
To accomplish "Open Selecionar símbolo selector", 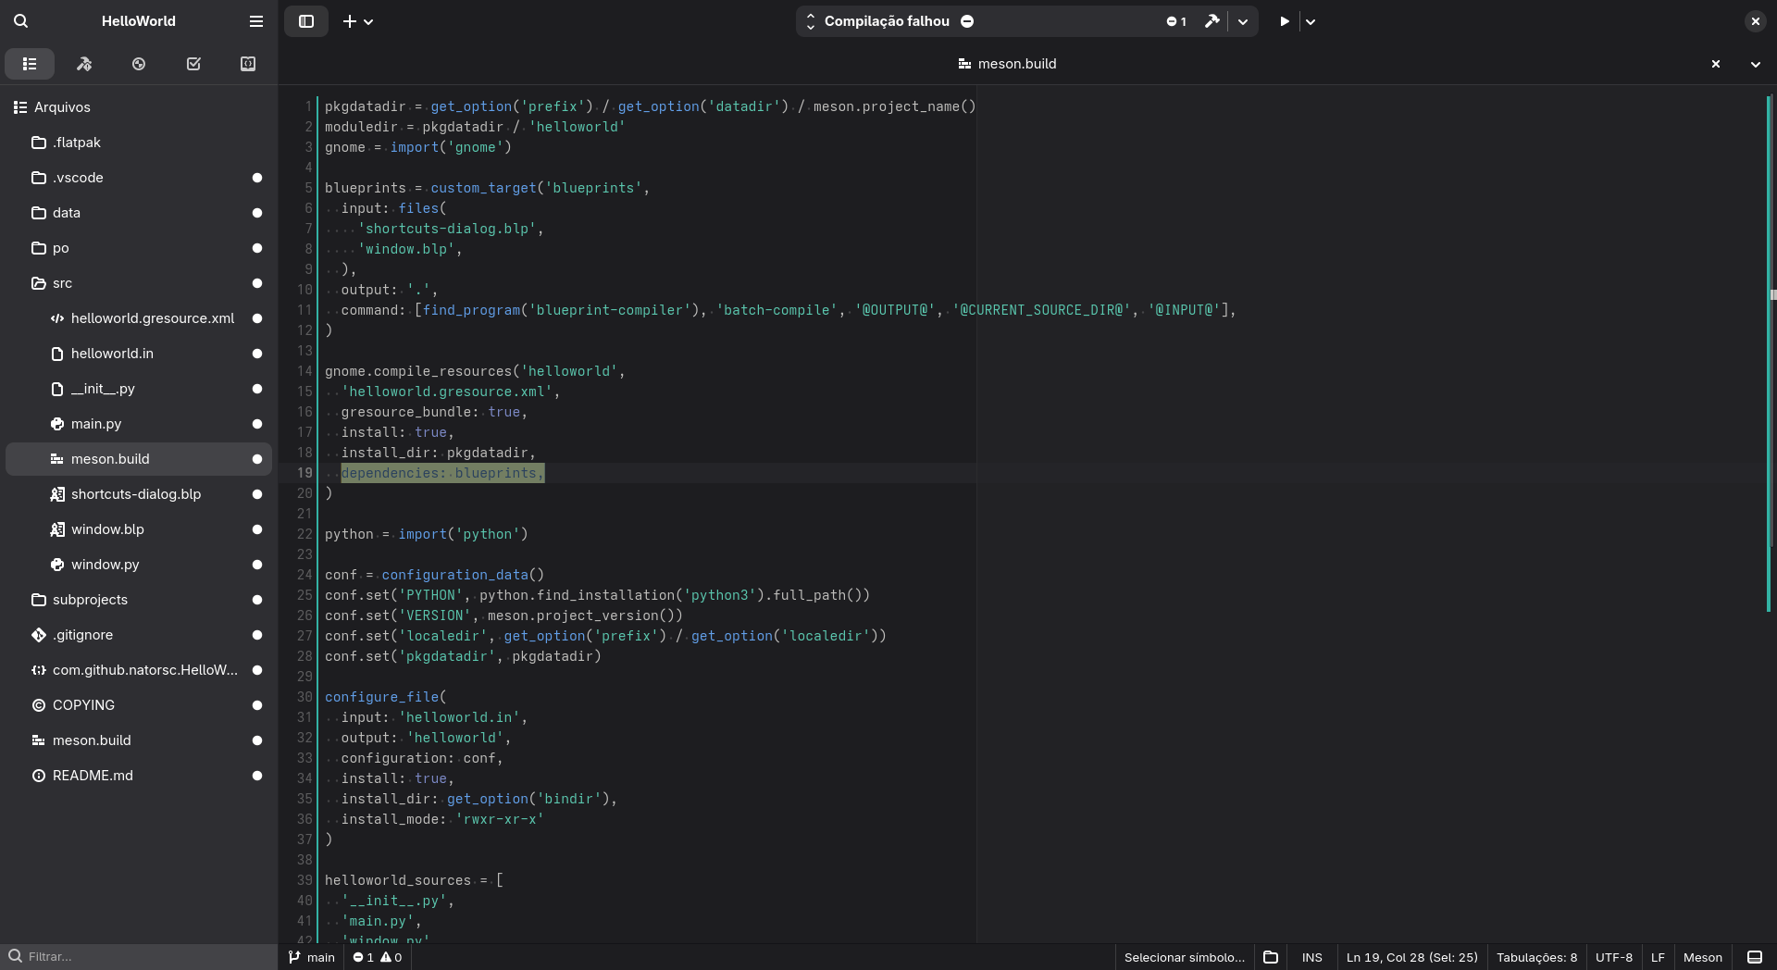I will click(1184, 957).
